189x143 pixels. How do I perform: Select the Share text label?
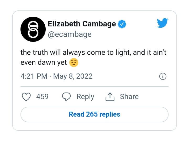tap(129, 97)
